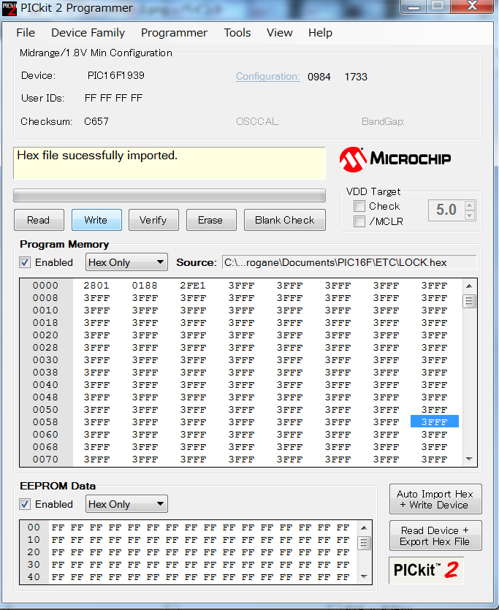499x610 pixels.
Task: Open the Help menu
Action: 320,33
